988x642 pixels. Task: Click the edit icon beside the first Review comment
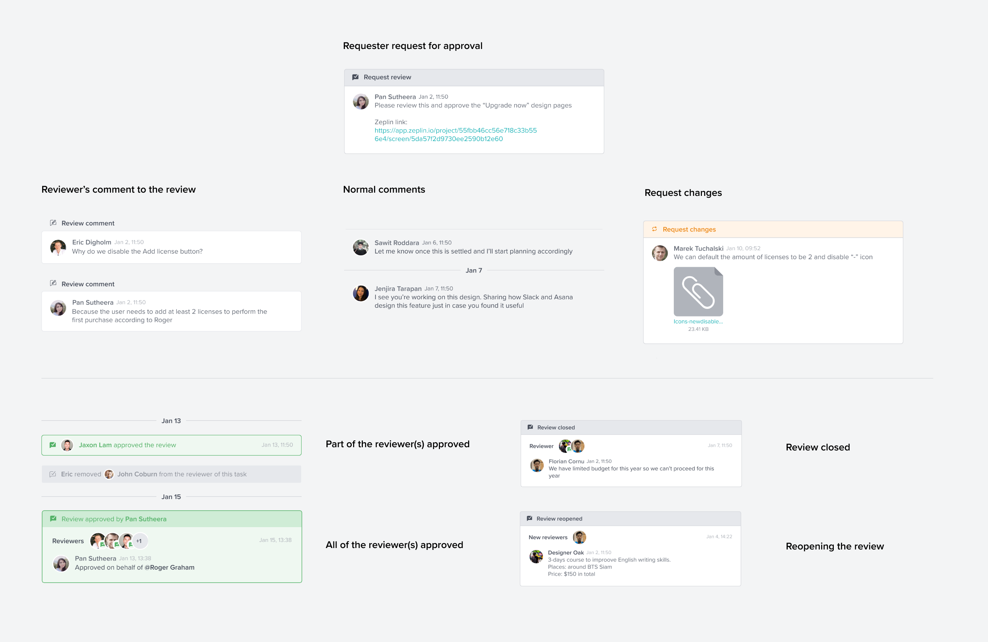pyautogui.click(x=53, y=223)
